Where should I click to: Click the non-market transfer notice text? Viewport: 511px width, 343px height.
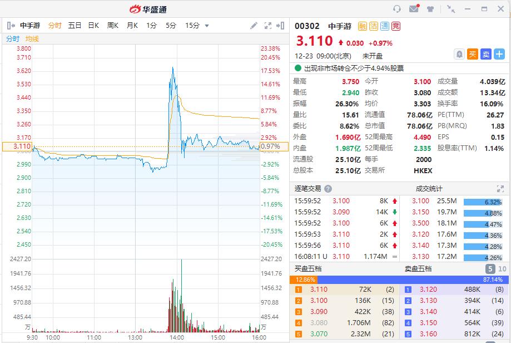pos(354,68)
